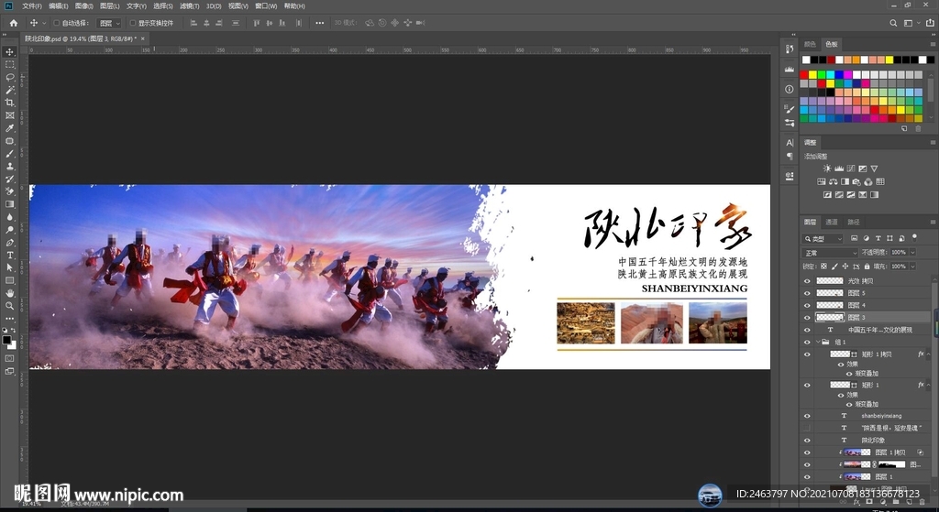Add a Levels adjustment from Adjustments panel
Viewport: 939px width, 512px height.
839,169
